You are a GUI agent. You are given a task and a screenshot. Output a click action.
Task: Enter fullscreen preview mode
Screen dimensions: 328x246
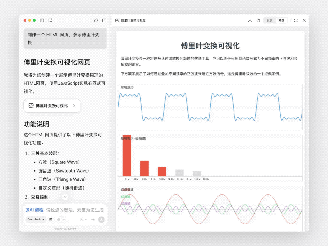point(296,20)
